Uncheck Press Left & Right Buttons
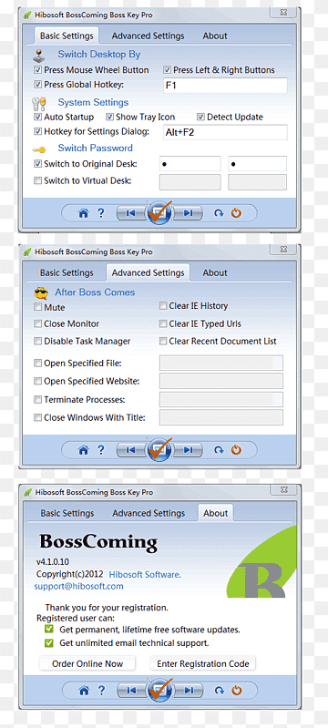The height and width of the screenshot is (728, 328). (168, 70)
